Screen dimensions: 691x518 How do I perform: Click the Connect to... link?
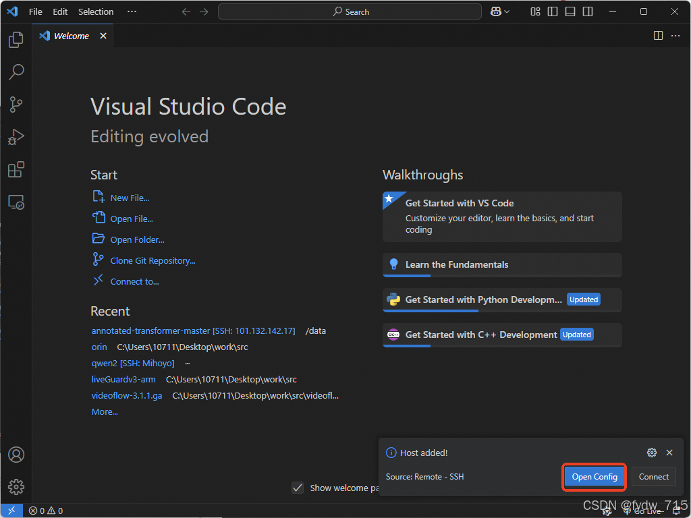pyautogui.click(x=134, y=282)
